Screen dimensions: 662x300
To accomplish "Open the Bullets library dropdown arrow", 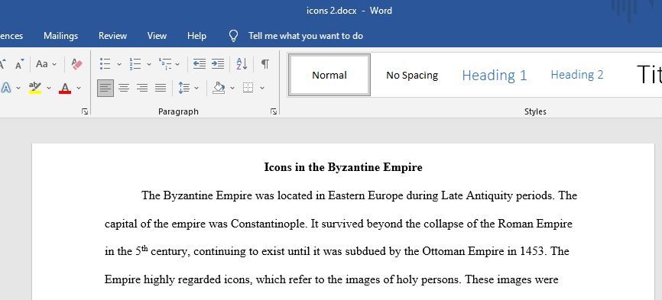I will [x=119, y=64].
